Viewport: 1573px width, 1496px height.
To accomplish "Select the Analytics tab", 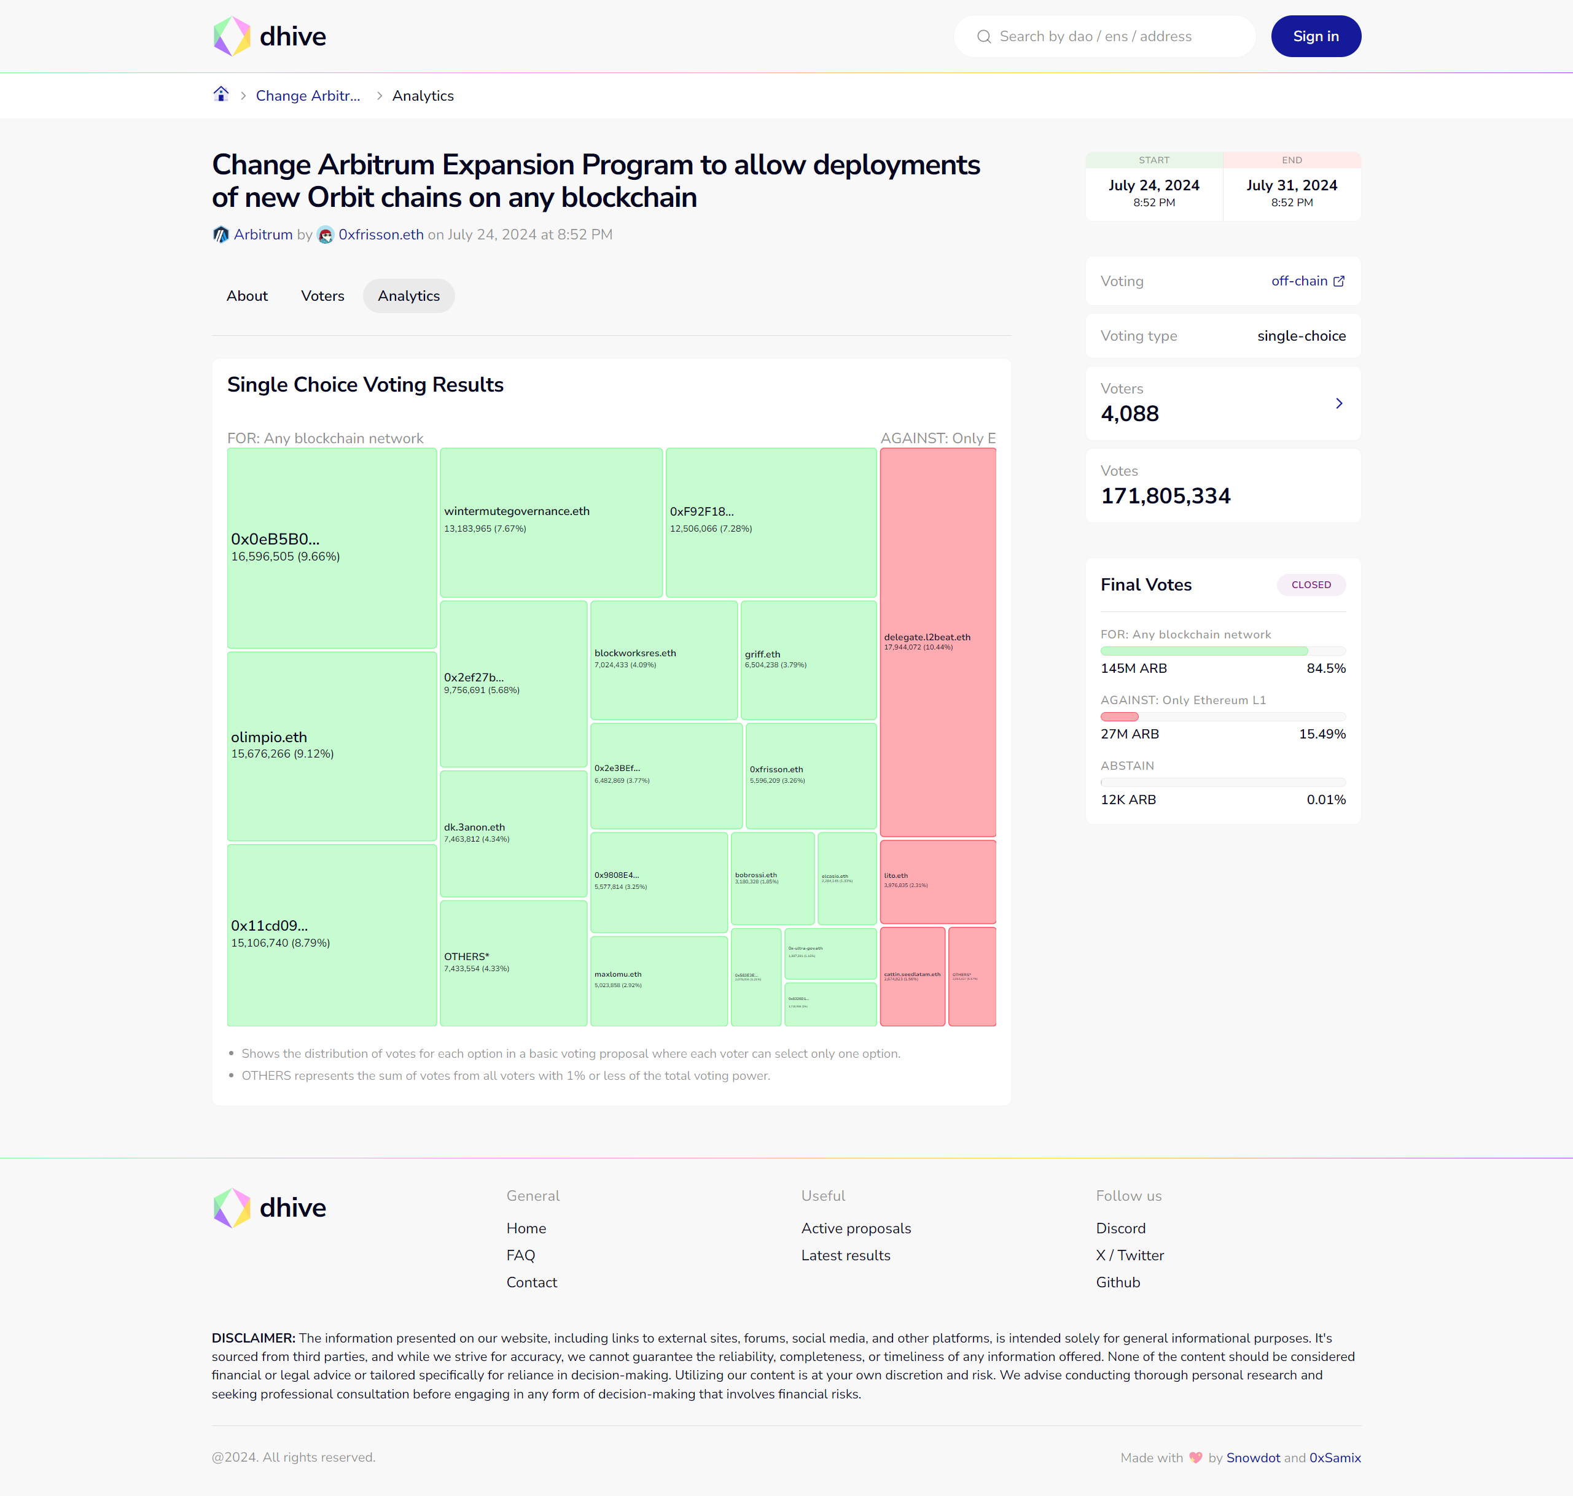I will click(408, 296).
